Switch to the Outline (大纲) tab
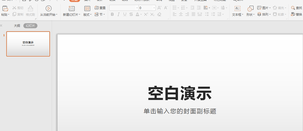The height and width of the screenshot is (131, 303). pos(17,25)
